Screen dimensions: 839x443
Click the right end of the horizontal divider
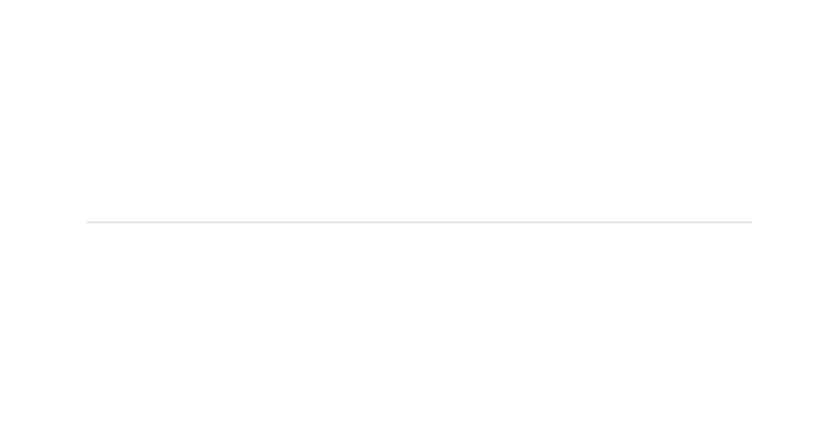click(750, 222)
